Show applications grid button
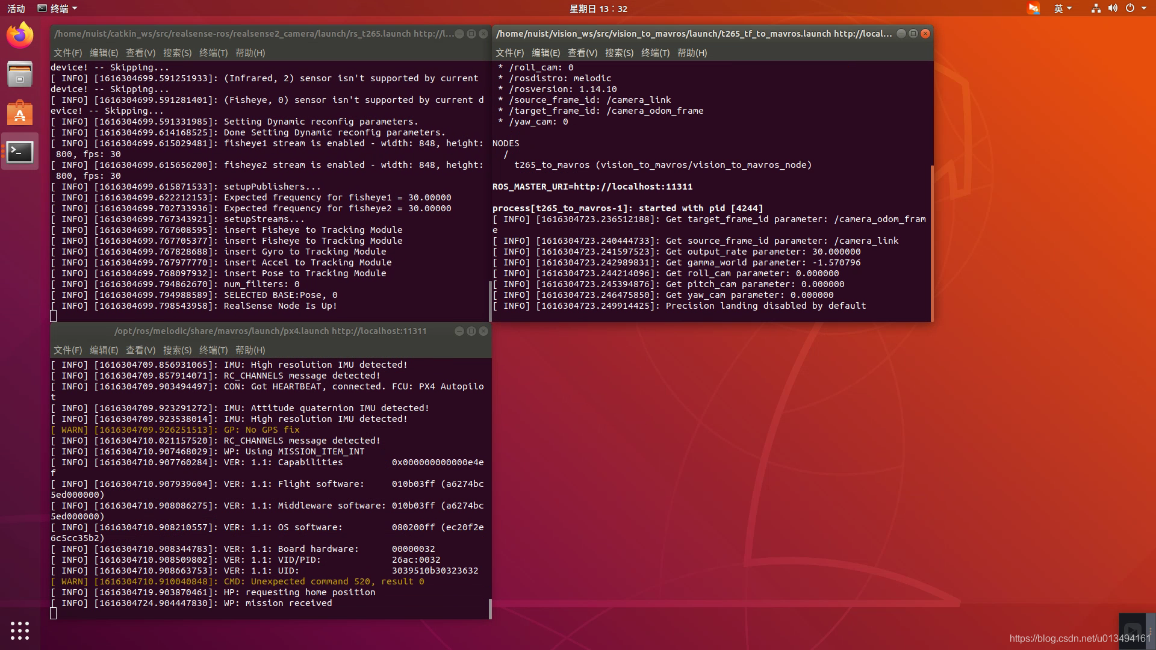 coord(20,630)
